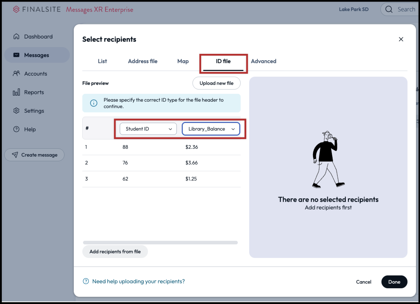Screen dimensions: 420x304
Task: Go to the Advanced tab
Action: click(x=263, y=61)
